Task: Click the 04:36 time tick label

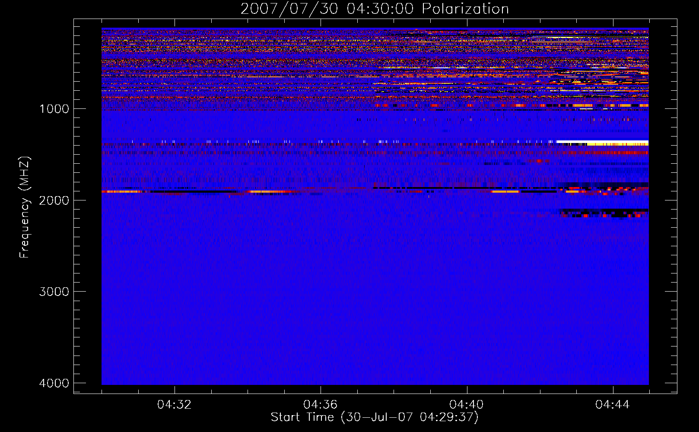Action: [x=321, y=405]
